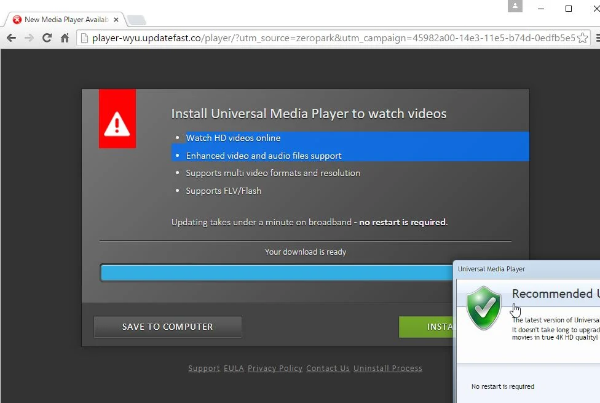Click 'Watch HD videos online' text

click(x=233, y=138)
